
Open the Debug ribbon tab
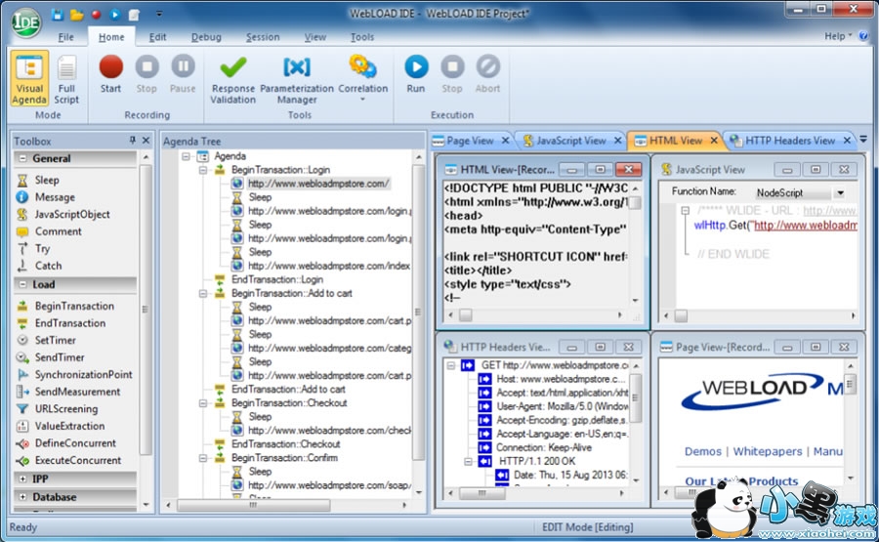[206, 37]
